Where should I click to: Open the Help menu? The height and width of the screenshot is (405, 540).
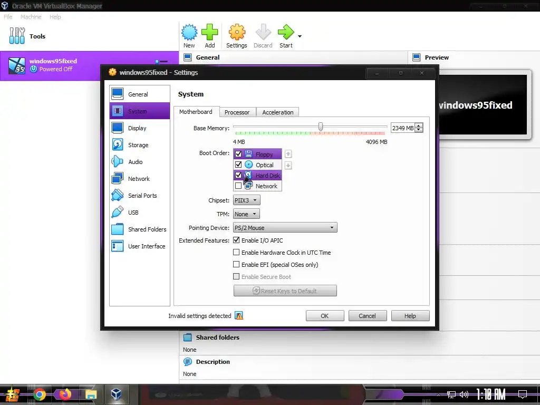pos(55,17)
